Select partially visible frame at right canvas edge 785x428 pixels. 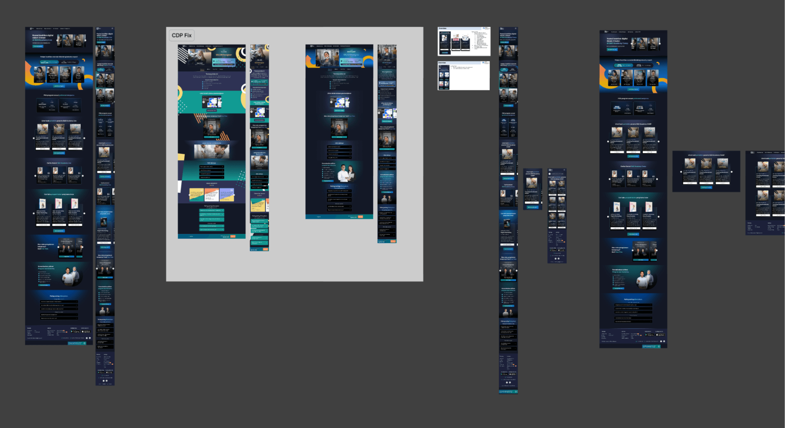tap(765, 193)
